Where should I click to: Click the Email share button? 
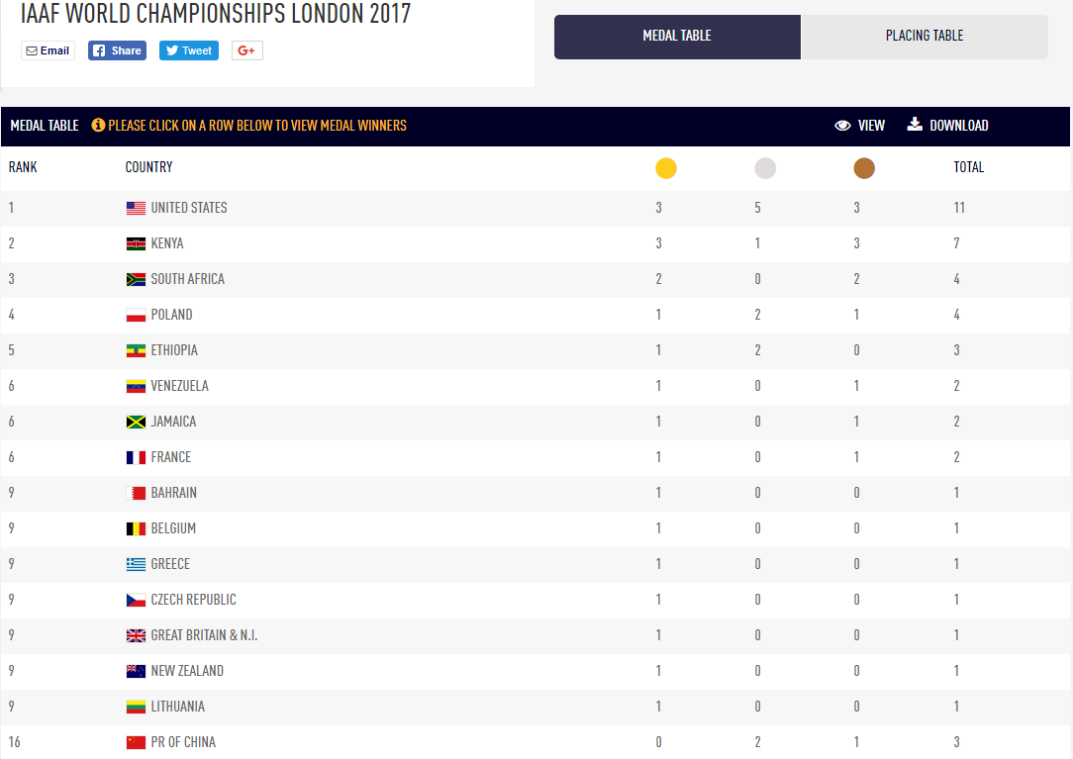point(48,50)
